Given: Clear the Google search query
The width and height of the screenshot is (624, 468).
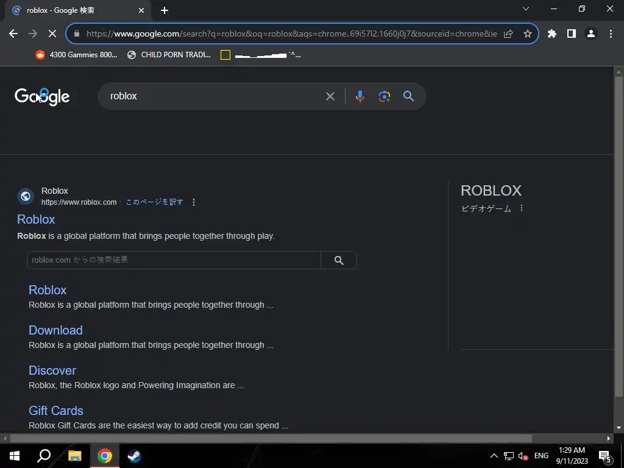Looking at the screenshot, I should tap(330, 96).
